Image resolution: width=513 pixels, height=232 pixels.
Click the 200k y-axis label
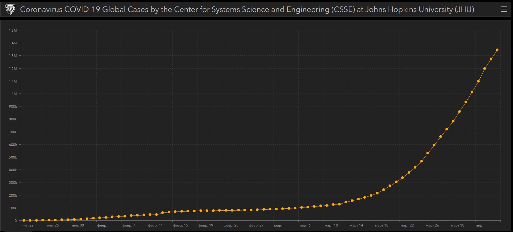[x=13, y=195]
